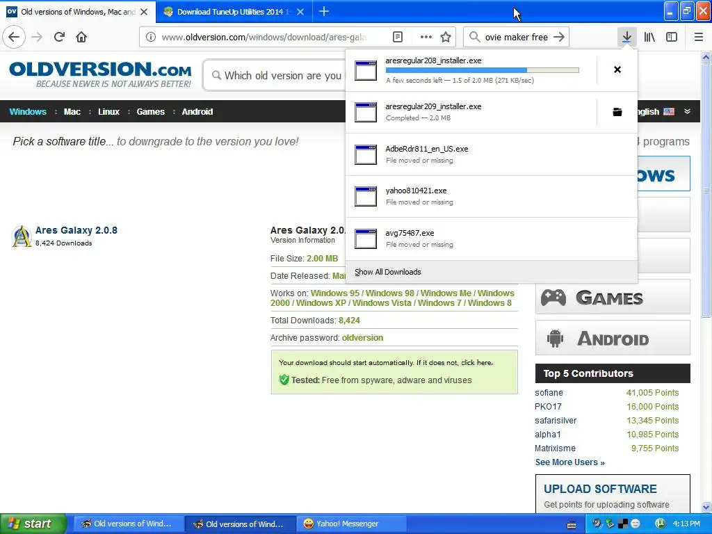Viewport: 712px width, 534px height.
Task: Select Mac in site navigation
Action: 72,111
